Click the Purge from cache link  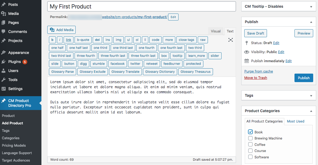[x=259, y=71]
